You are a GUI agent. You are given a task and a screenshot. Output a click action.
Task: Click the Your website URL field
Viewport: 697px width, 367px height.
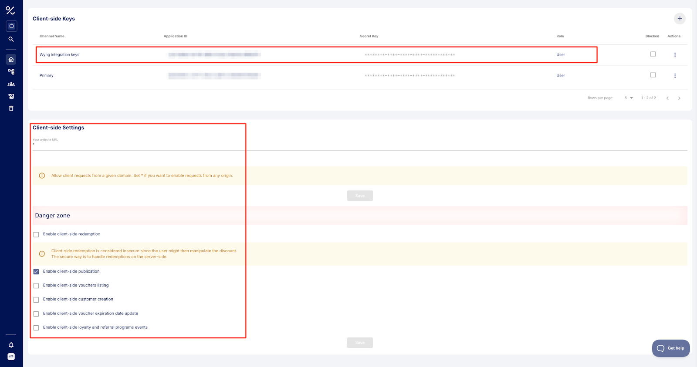coord(360,144)
